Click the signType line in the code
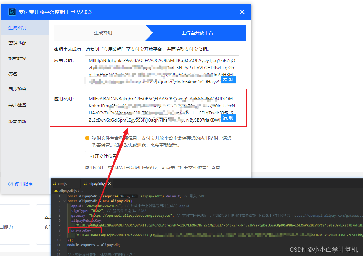Image resolution: width=363 pixels, height=256 pixels. point(108,211)
